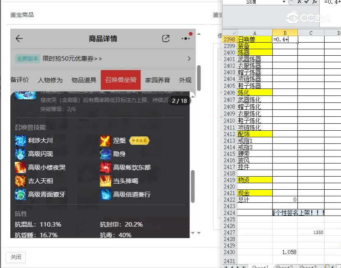Select the 配饰 highlighted cell

point(255,134)
